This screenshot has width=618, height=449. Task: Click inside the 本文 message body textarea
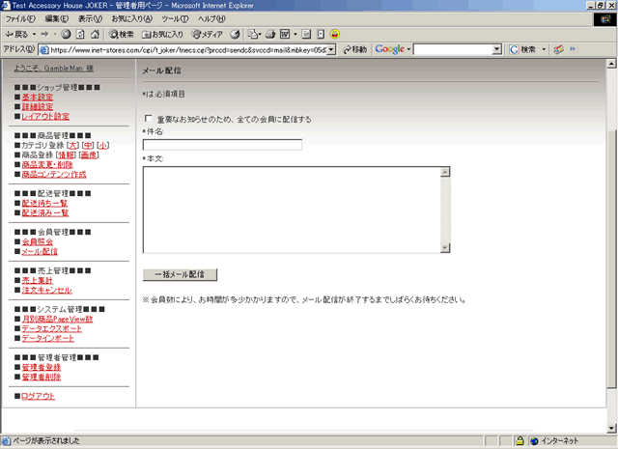click(x=291, y=209)
